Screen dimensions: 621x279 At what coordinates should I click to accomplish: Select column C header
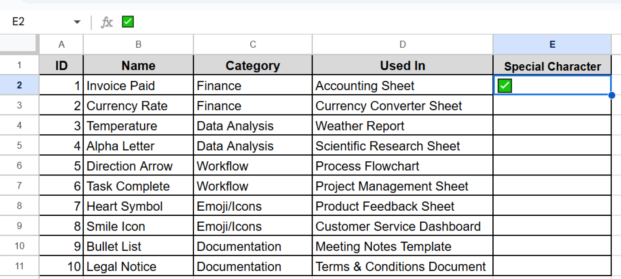[253, 44]
